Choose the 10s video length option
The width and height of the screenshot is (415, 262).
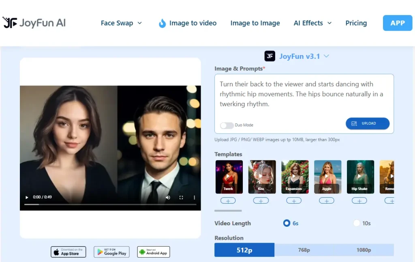point(357,223)
